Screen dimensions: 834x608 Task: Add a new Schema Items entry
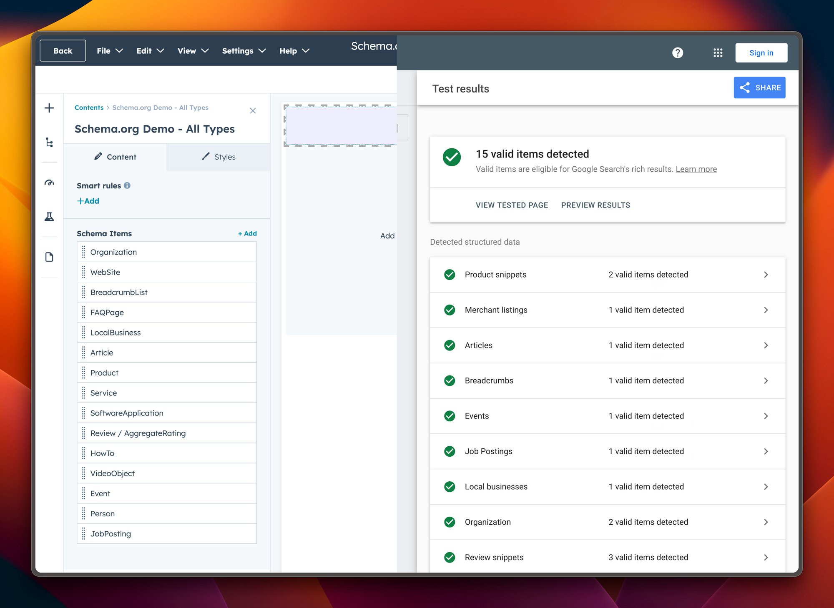click(x=247, y=234)
